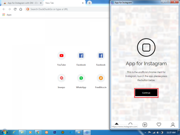Reload the current browser page

pos(15,9)
